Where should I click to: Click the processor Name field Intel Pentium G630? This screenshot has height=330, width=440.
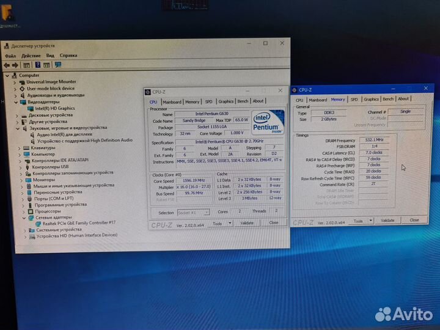pos(212,114)
